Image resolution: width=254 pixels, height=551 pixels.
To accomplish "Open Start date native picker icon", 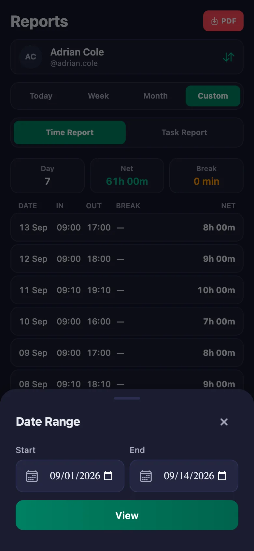I will (x=108, y=476).
